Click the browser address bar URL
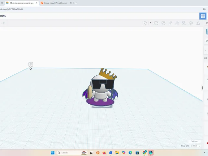 (x=12, y=9)
